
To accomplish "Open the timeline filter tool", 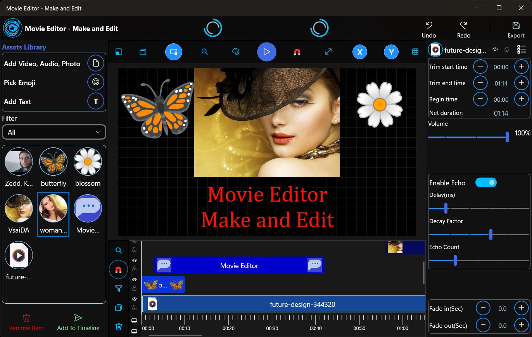I will tap(118, 289).
